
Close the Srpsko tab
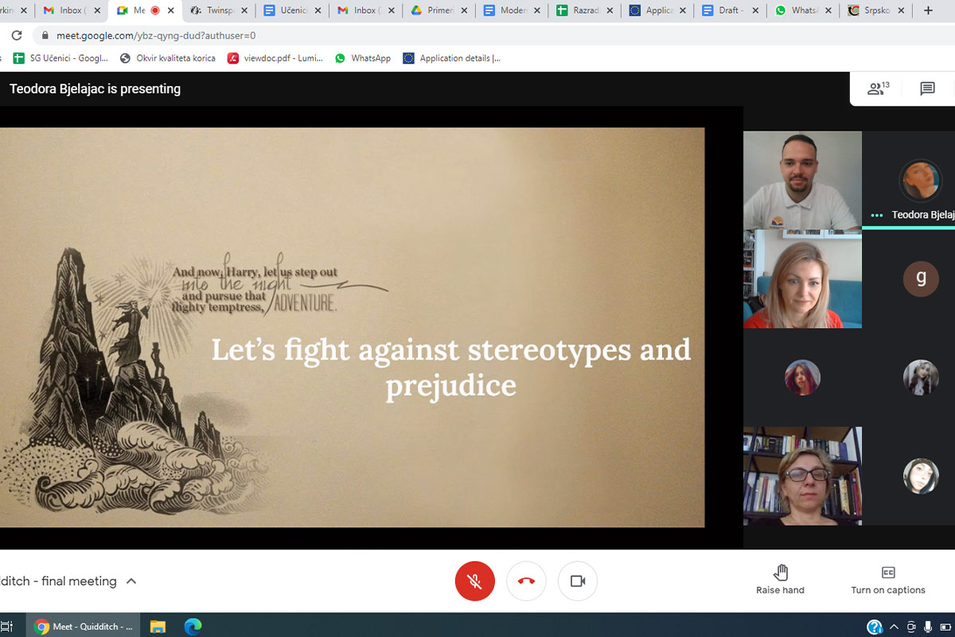[902, 10]
